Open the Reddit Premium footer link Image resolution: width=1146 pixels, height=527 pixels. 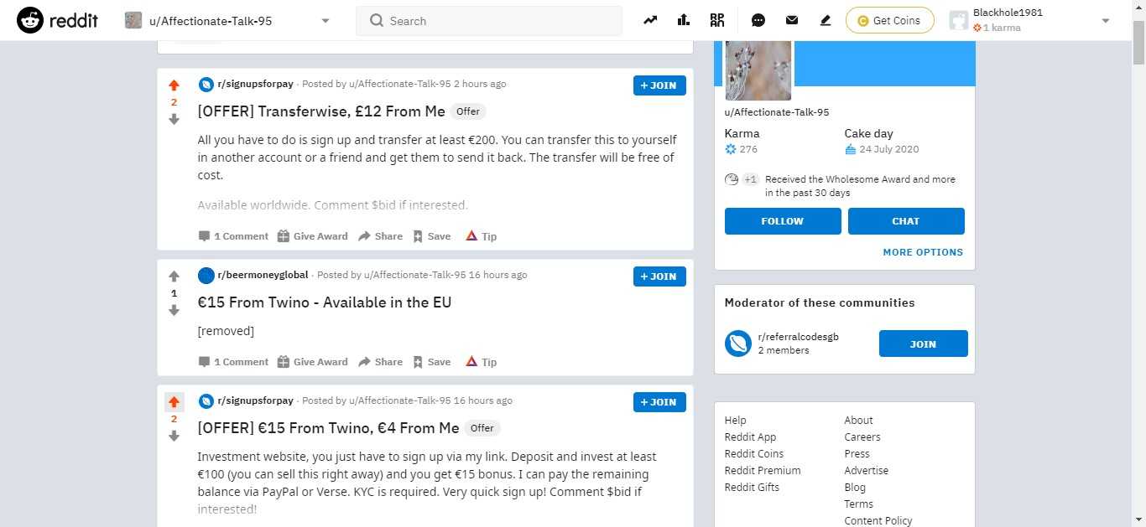tap(763, 471)
